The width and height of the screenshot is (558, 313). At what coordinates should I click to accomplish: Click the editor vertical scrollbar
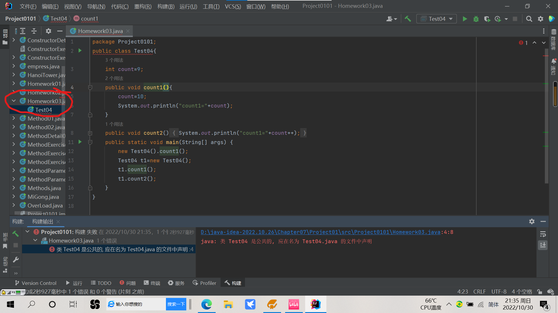pyautogui.click(x=546, y=116)
